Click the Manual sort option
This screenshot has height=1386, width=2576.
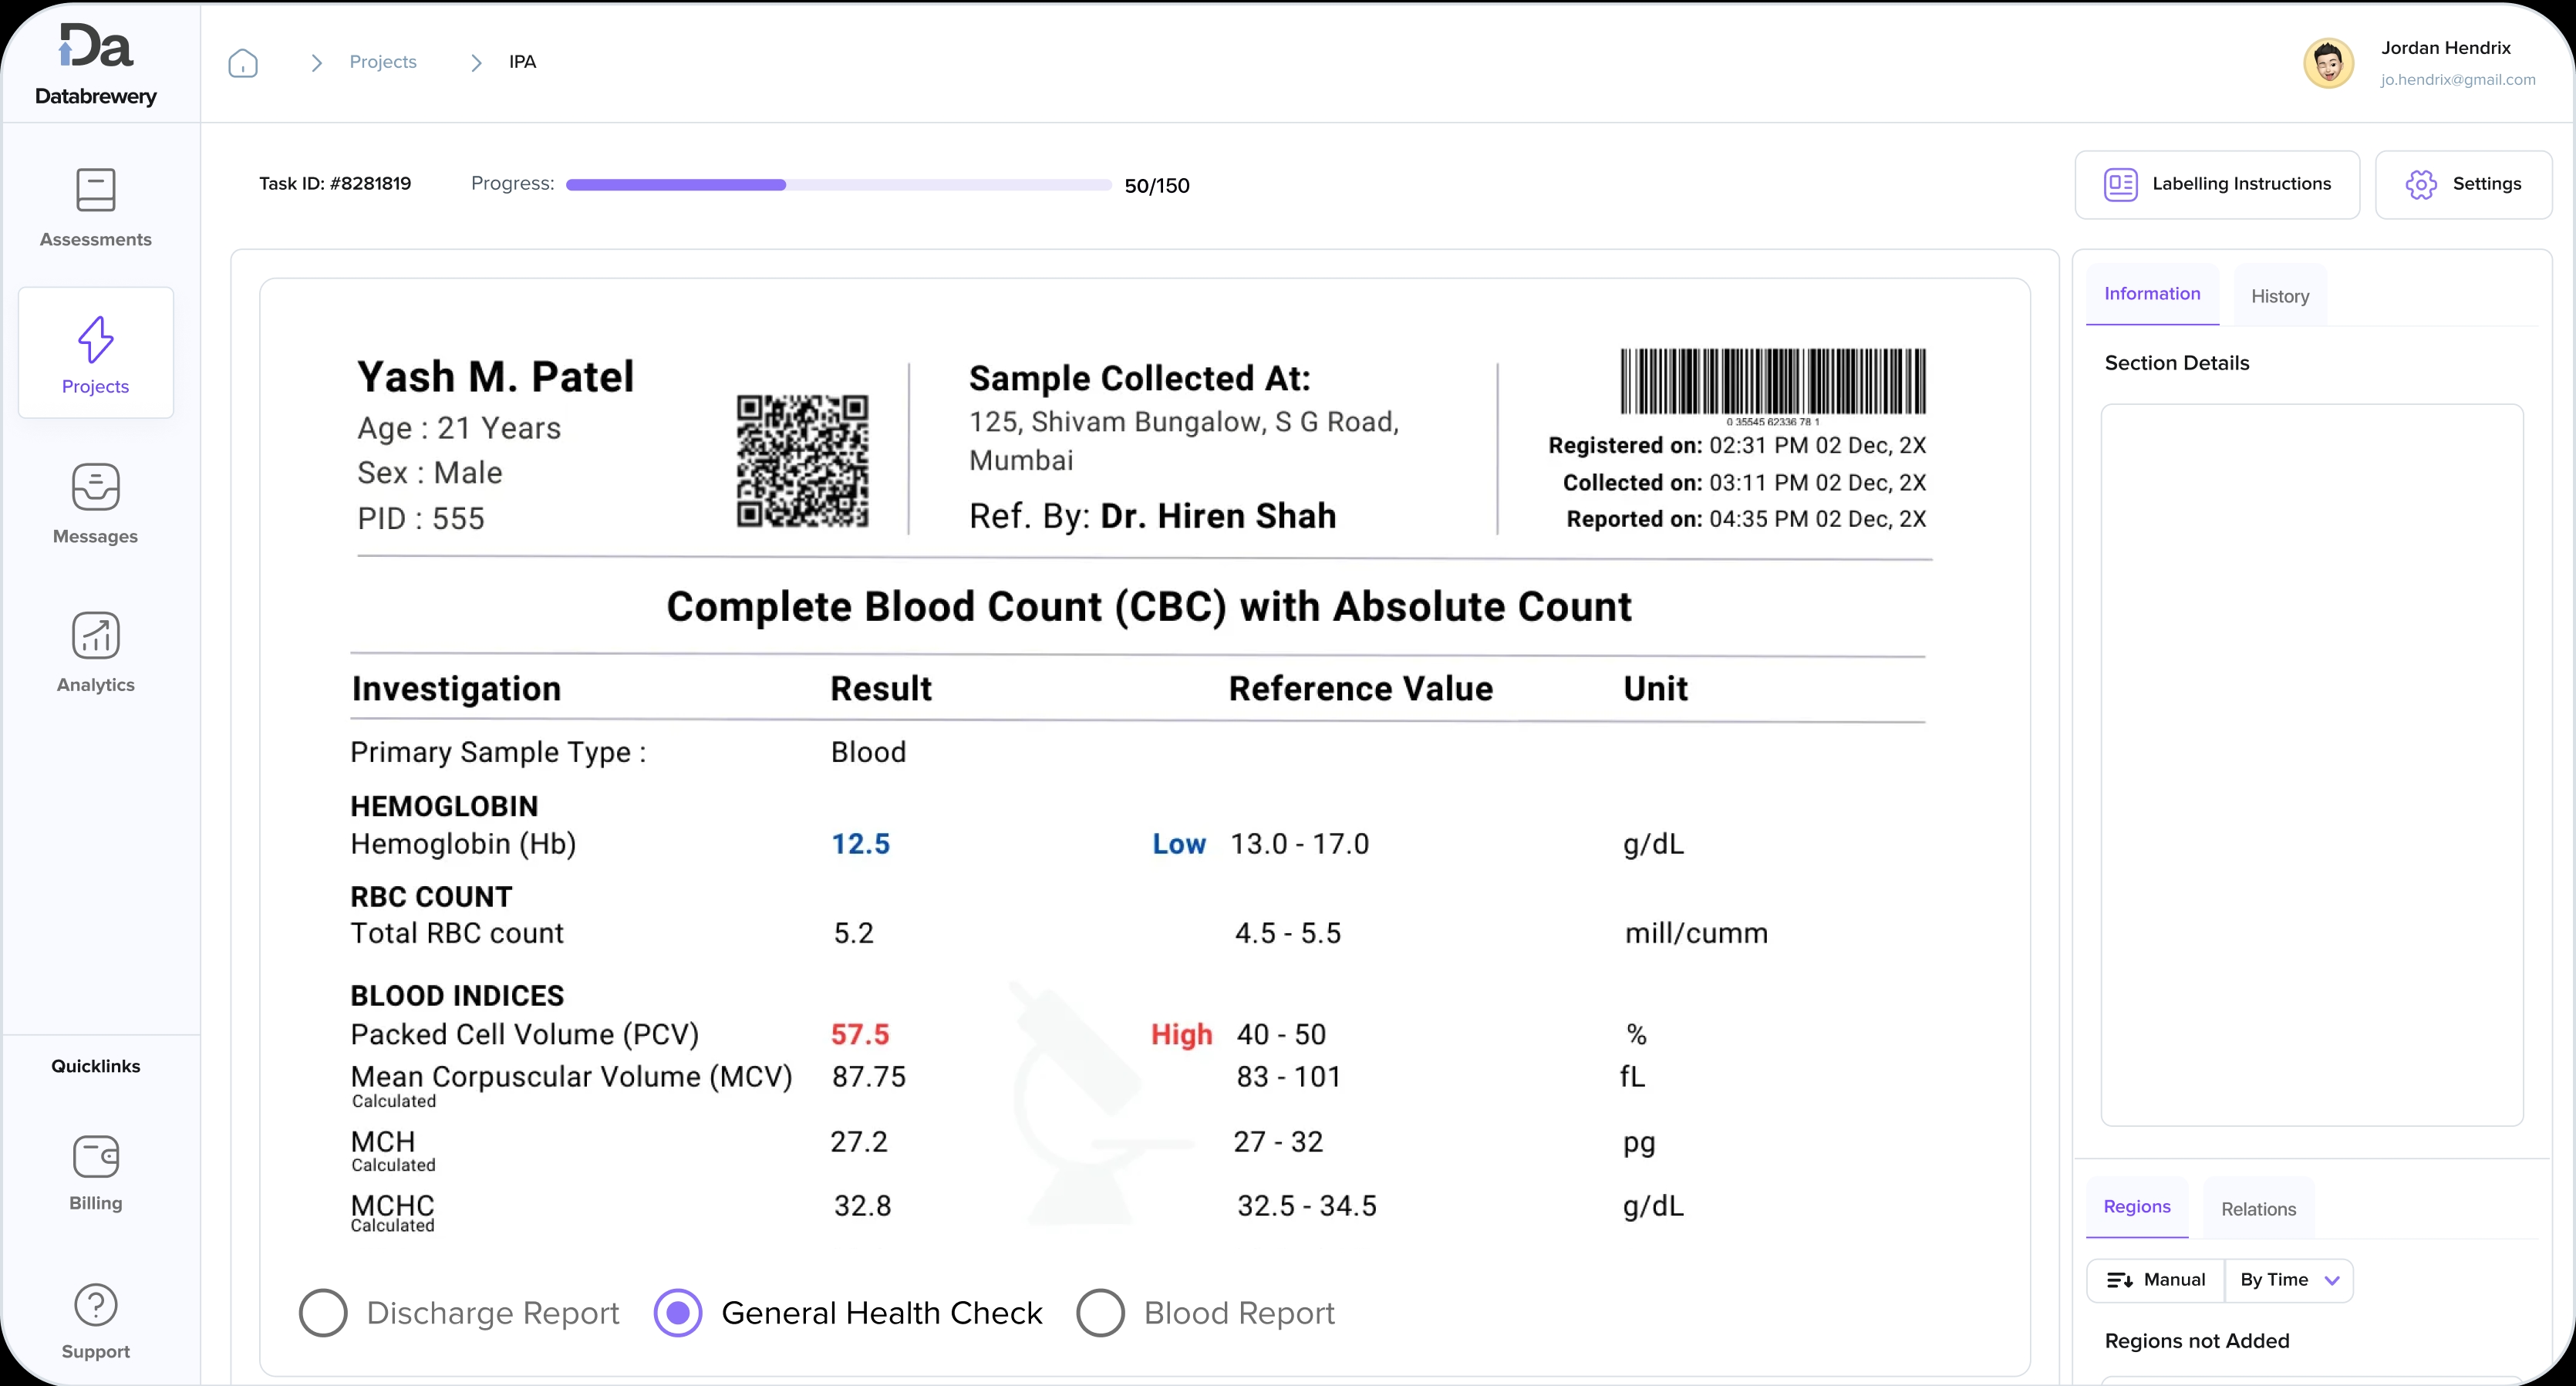tap(2156, 1280)
